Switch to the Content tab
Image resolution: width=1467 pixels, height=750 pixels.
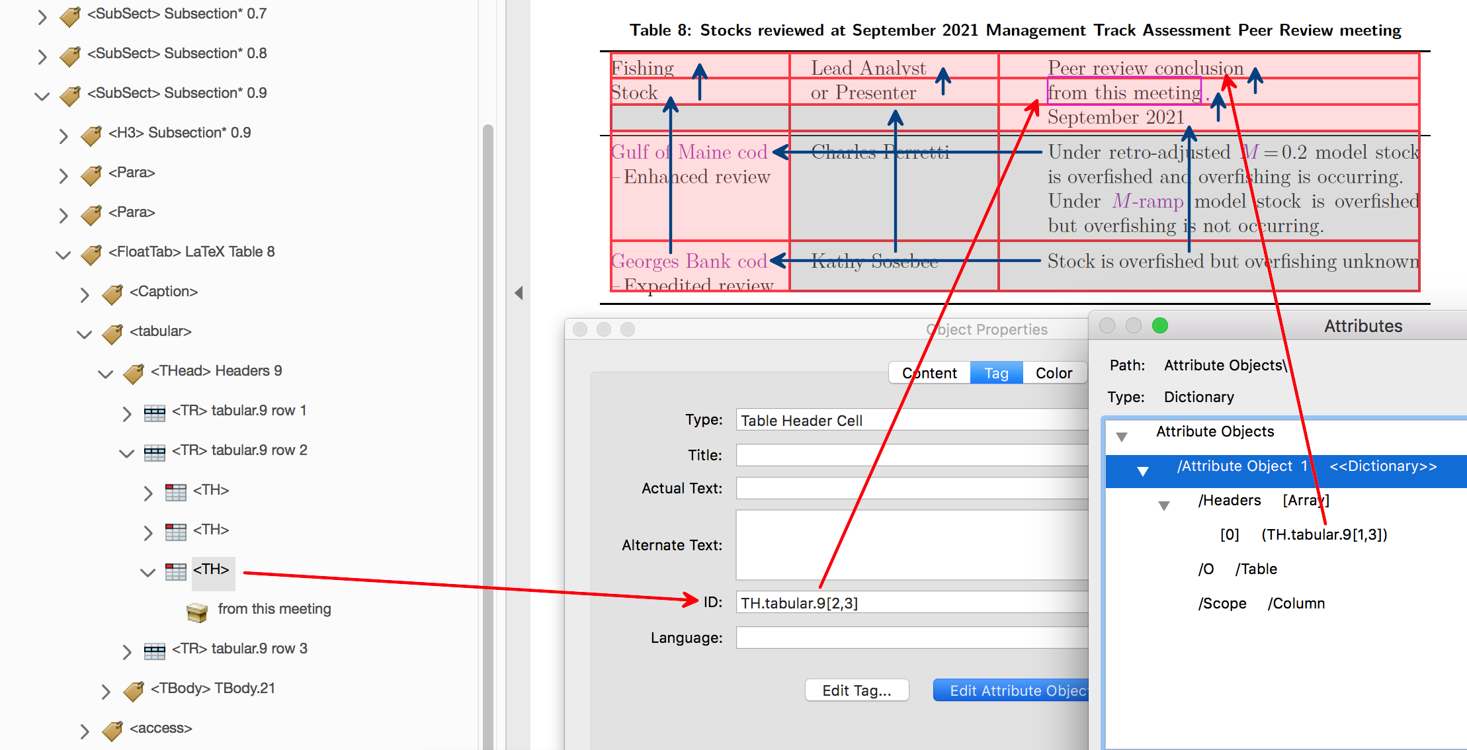[x=929, y=373]
